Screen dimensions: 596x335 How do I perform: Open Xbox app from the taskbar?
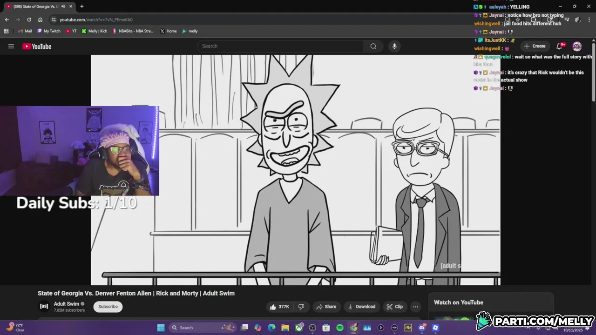coord(299,328)
